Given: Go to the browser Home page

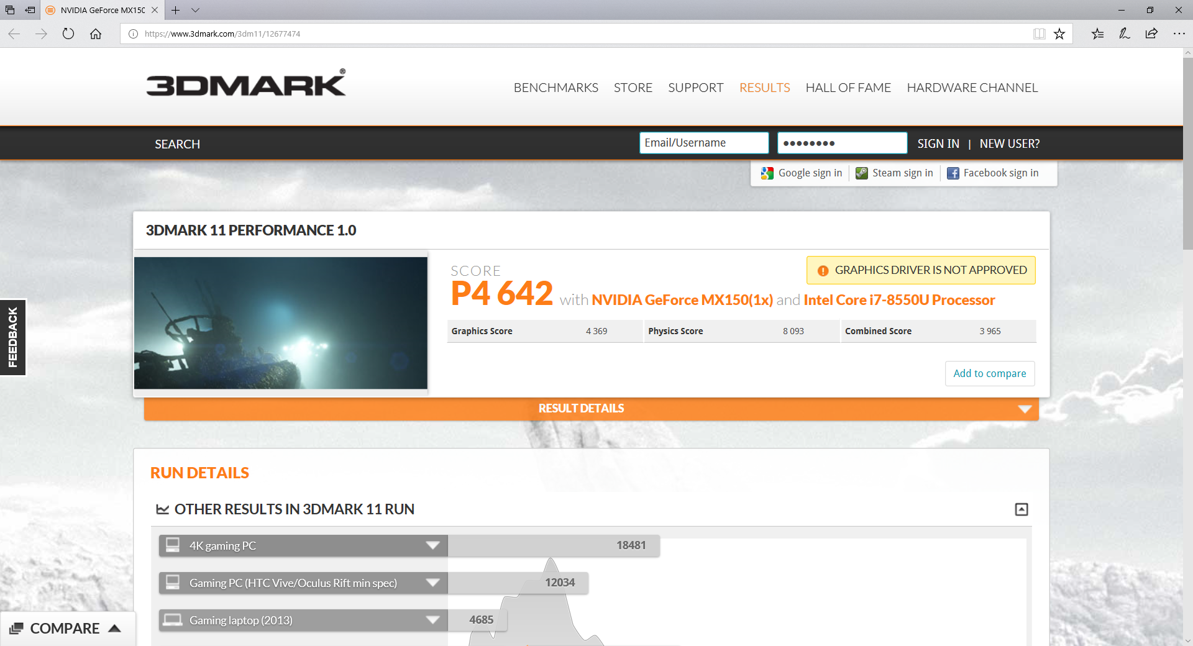Looking at the screenshot, I should click(x=96, y=34).
